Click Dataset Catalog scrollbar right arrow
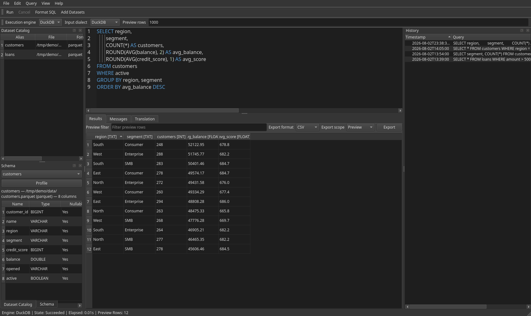Image resolution: width=531 pixels, height=316 pixels. (81, 159)
